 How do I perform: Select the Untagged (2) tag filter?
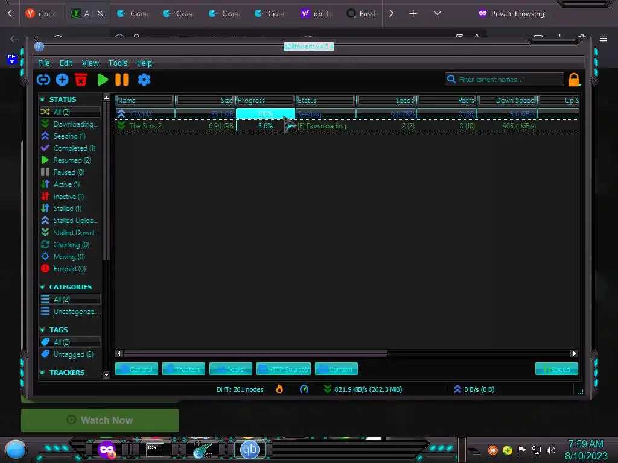coord(70,354)
